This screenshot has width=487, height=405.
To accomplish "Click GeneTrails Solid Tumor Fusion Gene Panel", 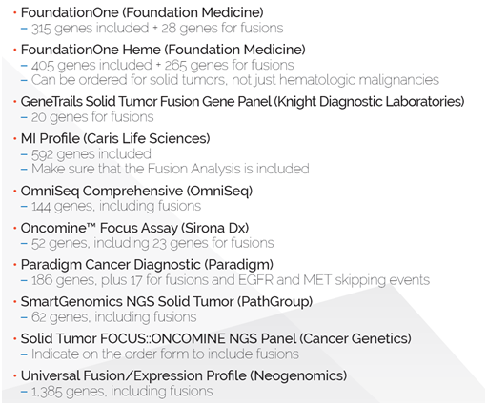I will tap(242, 102).
